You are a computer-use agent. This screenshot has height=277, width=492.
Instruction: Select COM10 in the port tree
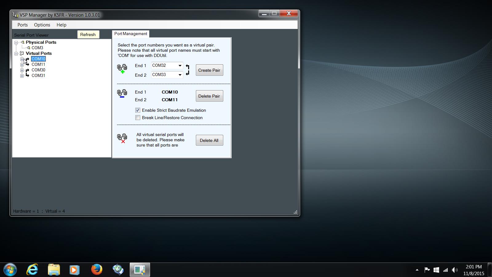(38, 59)
